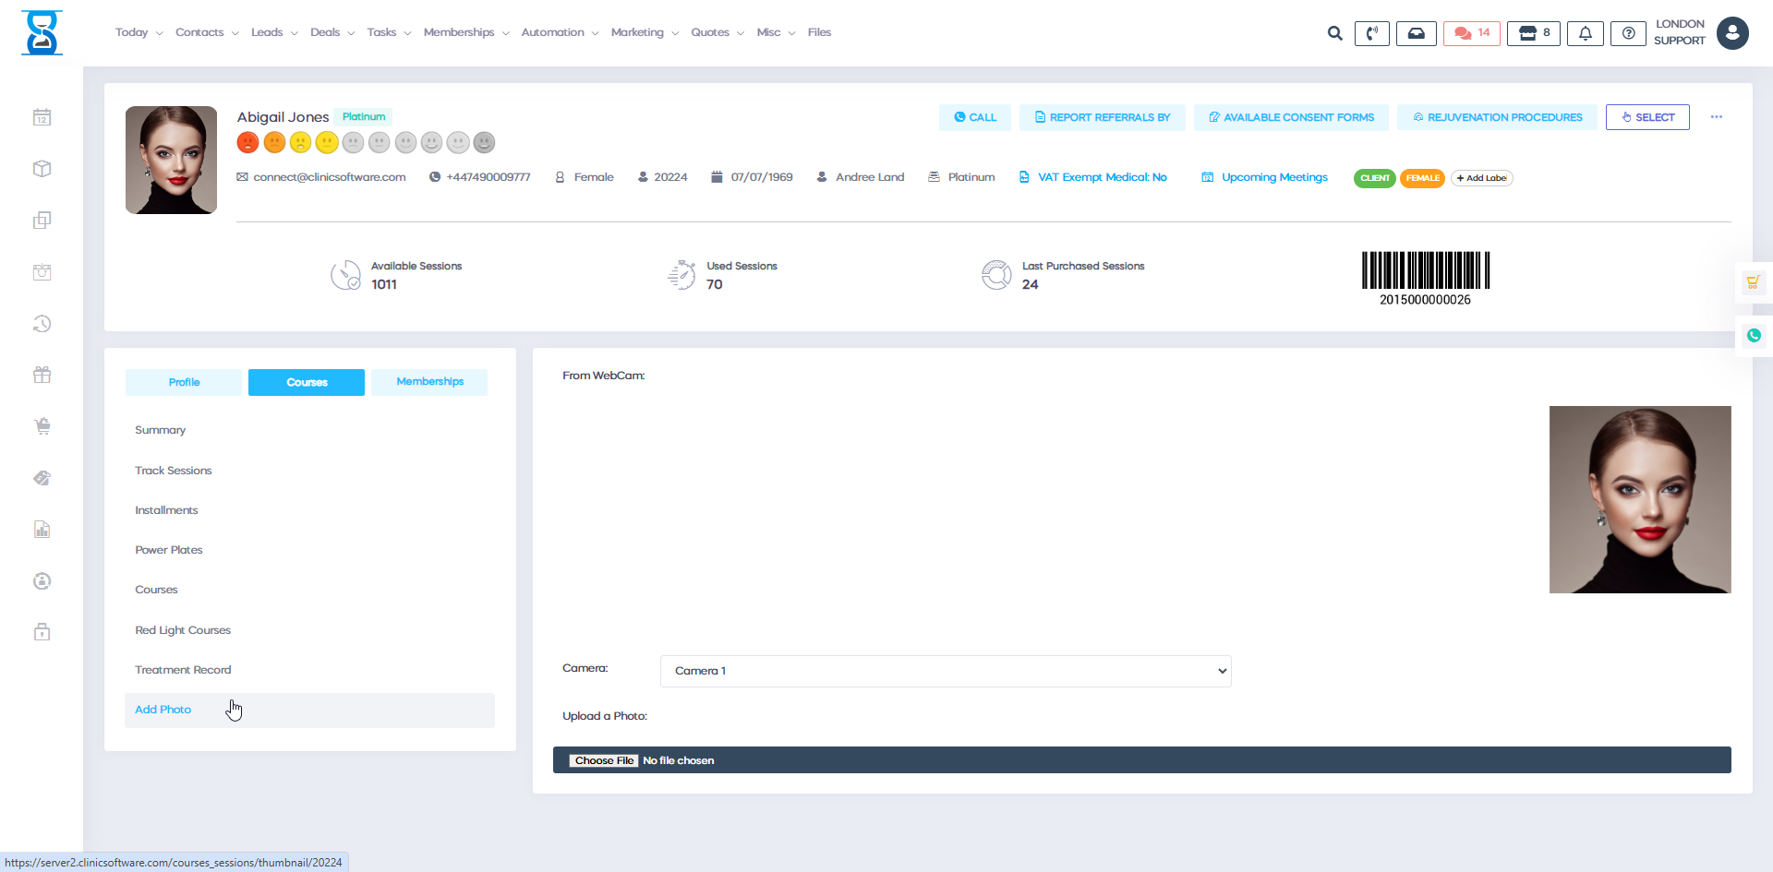
Task: Switch to the Profile tab
Action: click(184, 382)
